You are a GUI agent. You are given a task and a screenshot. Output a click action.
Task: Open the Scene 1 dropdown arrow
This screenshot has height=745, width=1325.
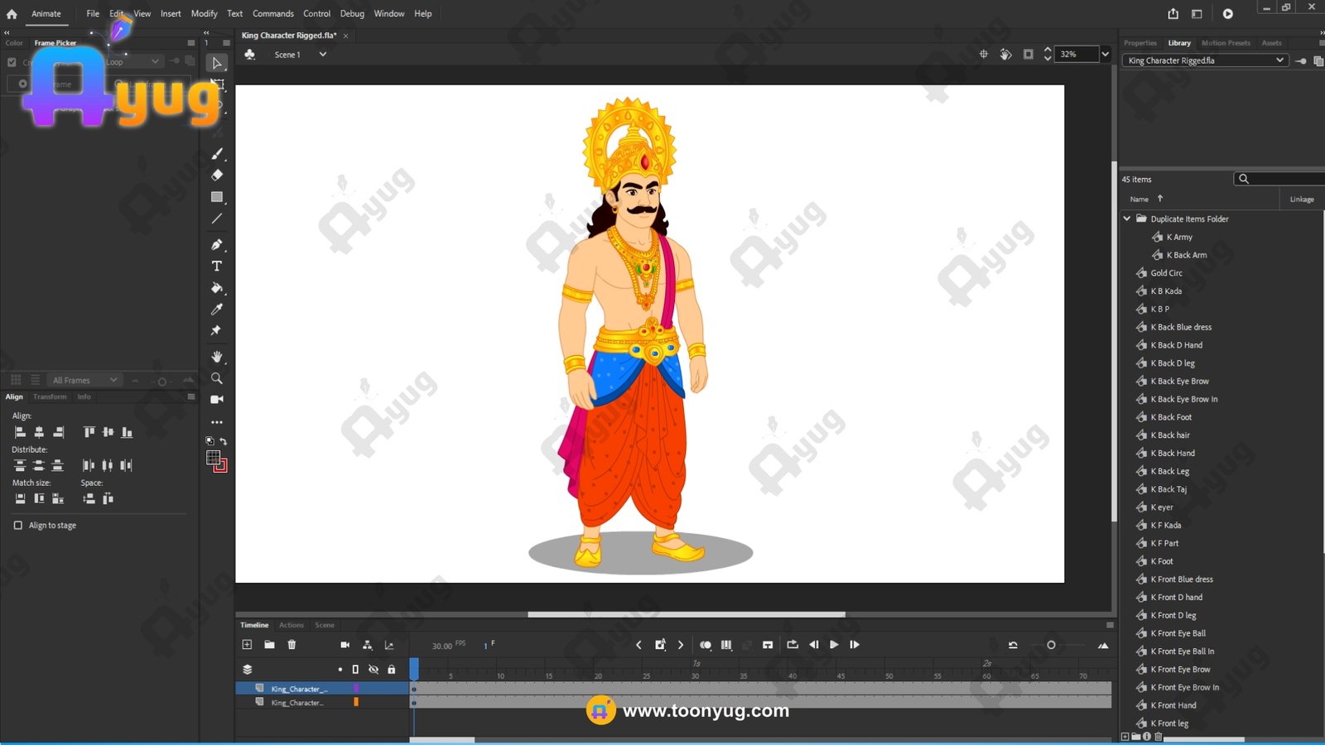[x=323, y=54]
